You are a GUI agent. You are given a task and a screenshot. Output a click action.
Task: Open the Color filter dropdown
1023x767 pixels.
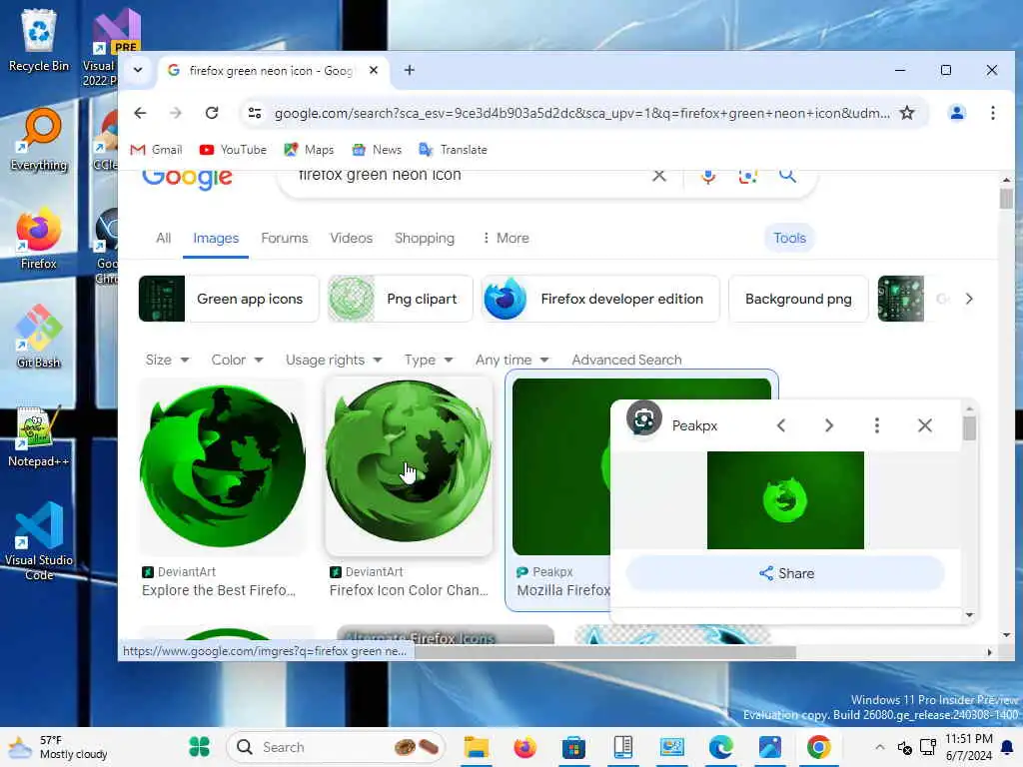[237, 360]
